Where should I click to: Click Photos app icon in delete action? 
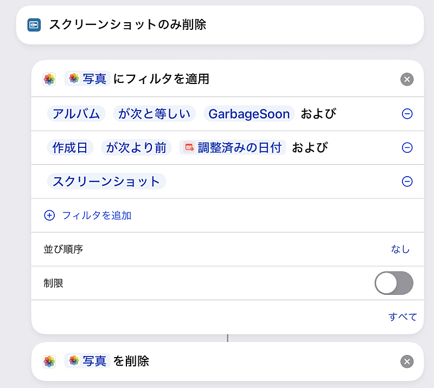pyautogui.click(x=49, y=361)
